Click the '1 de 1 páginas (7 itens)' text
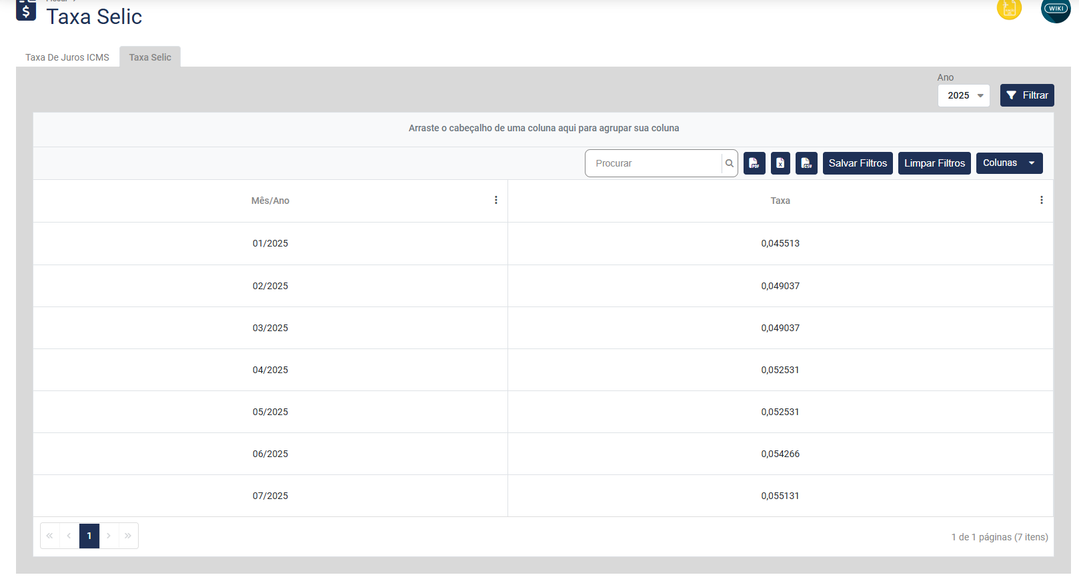The image size is (1079, 577). (x=1000, y=537)
